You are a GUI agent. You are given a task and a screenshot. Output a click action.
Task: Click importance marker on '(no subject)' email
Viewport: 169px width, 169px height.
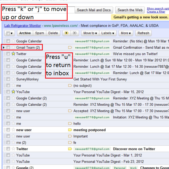(x=70, y=85)
